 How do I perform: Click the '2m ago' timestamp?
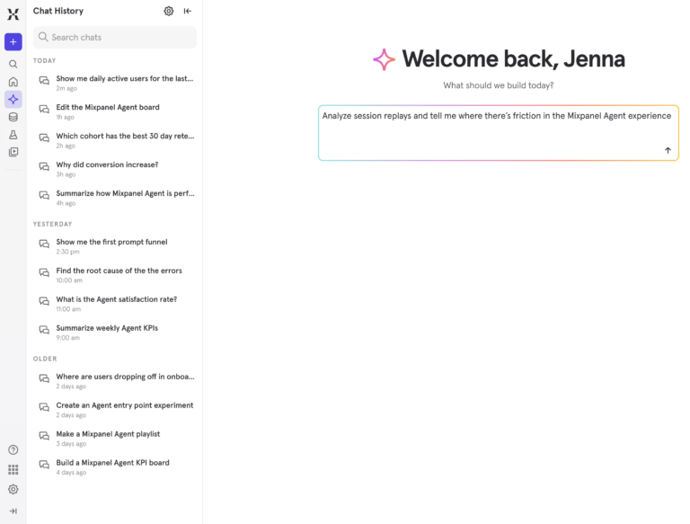click(x=66, y=88)
